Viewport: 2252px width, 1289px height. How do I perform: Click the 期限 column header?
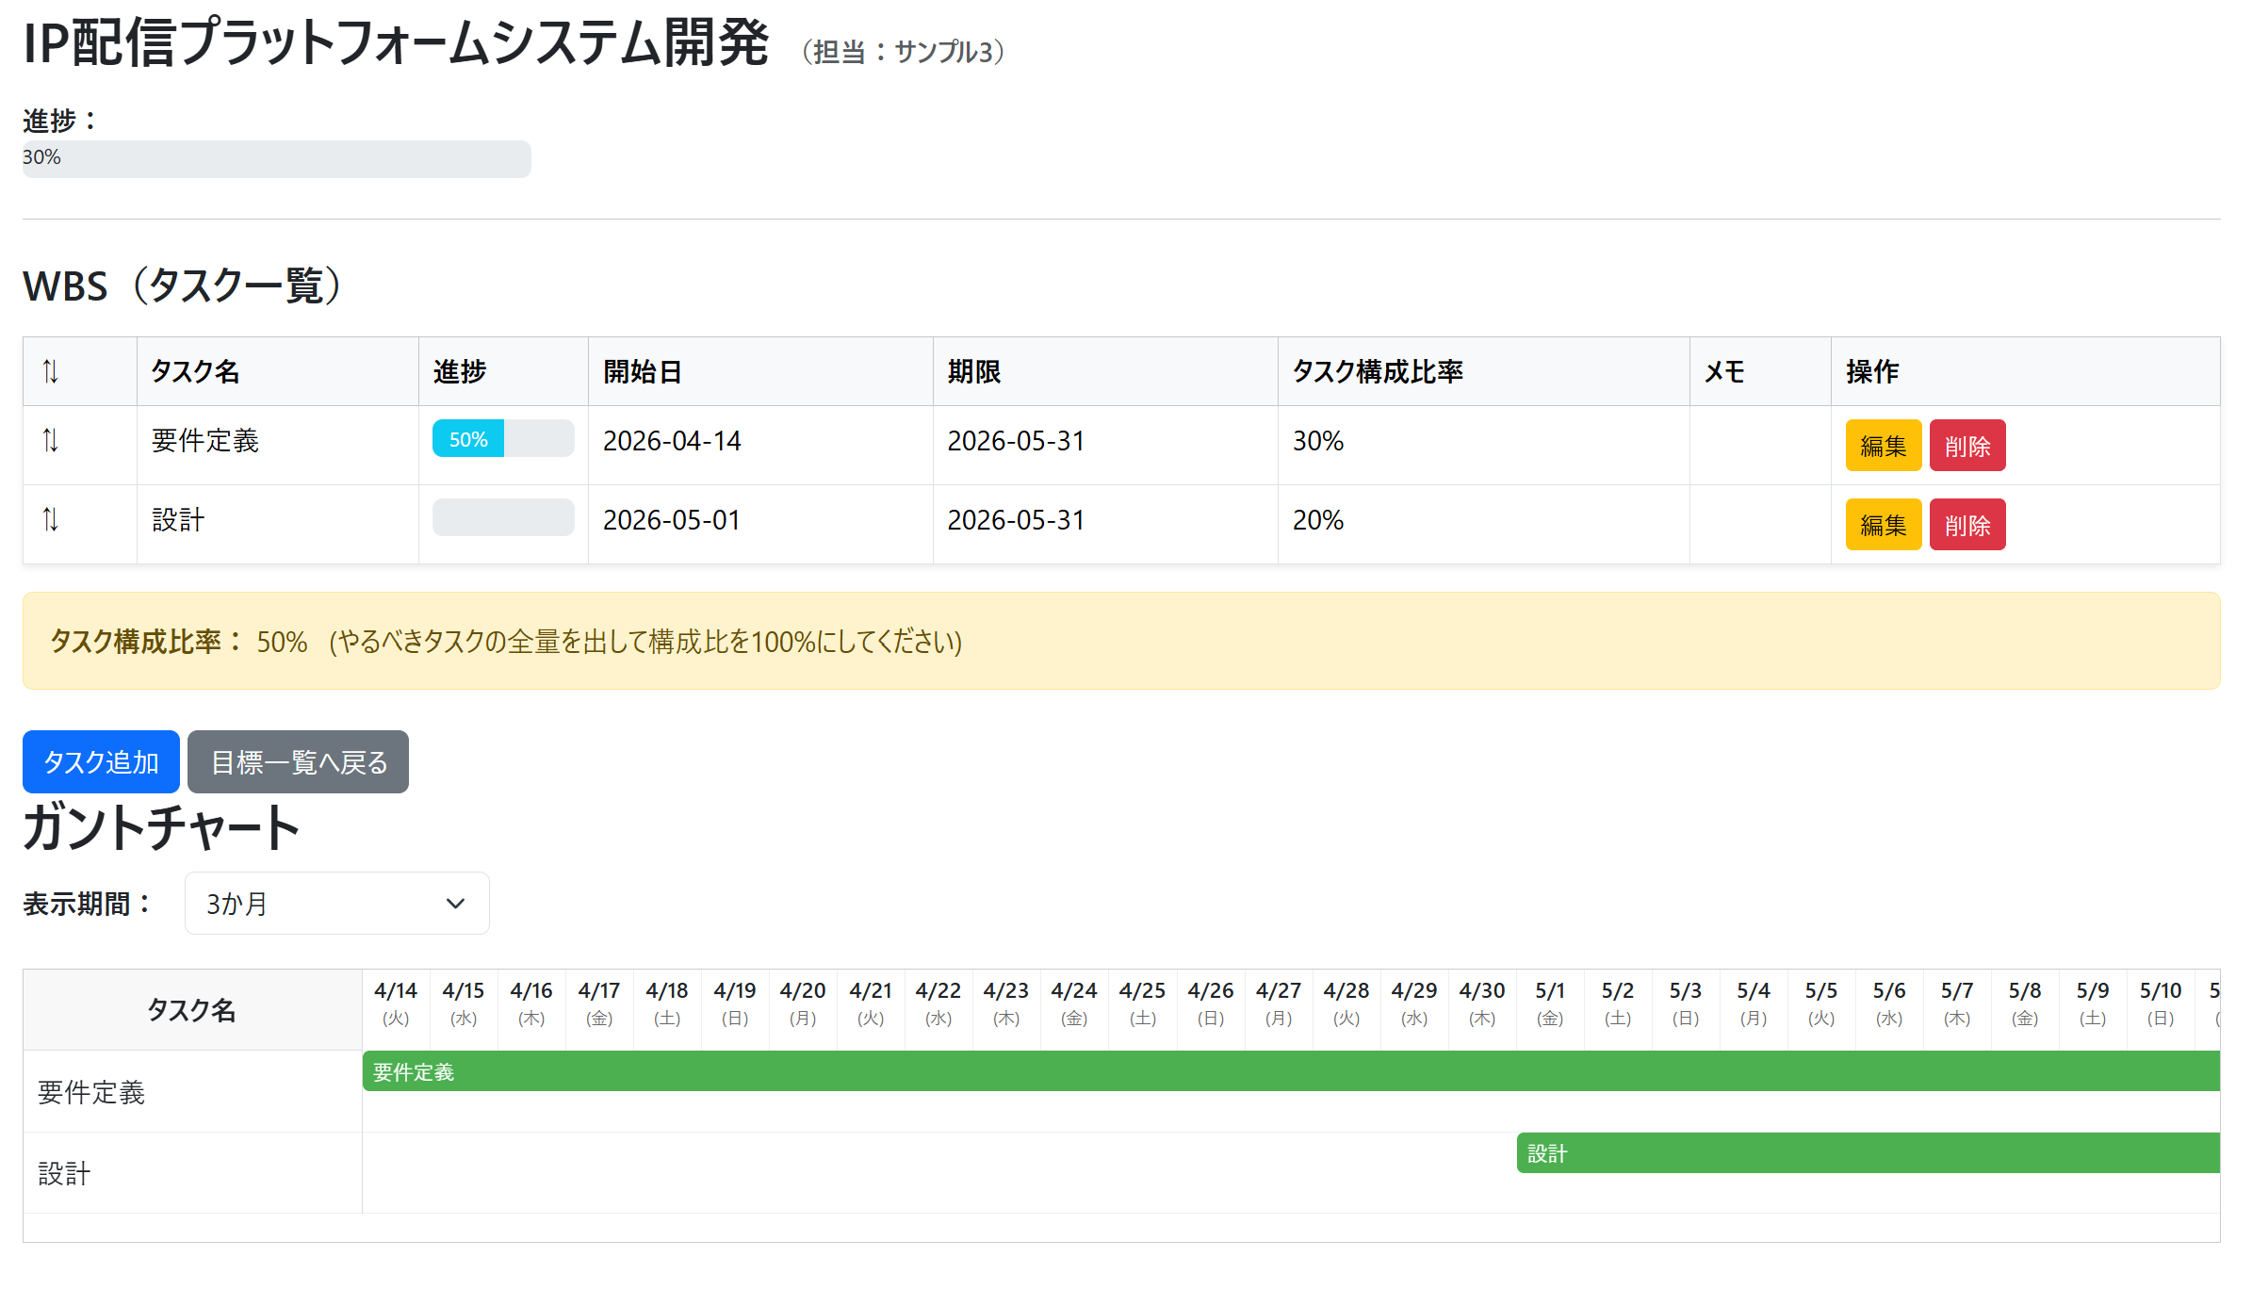pyautogui.click(x=973, y=371)
